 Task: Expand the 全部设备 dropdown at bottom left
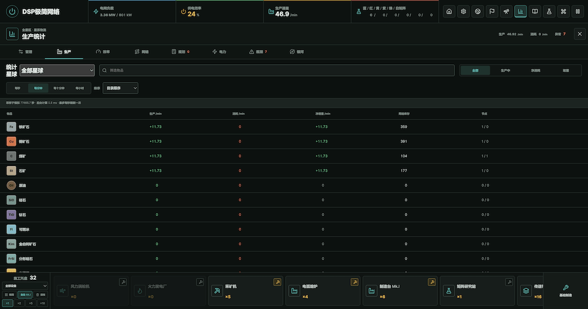pyautogui.click(x=25, y=285)
